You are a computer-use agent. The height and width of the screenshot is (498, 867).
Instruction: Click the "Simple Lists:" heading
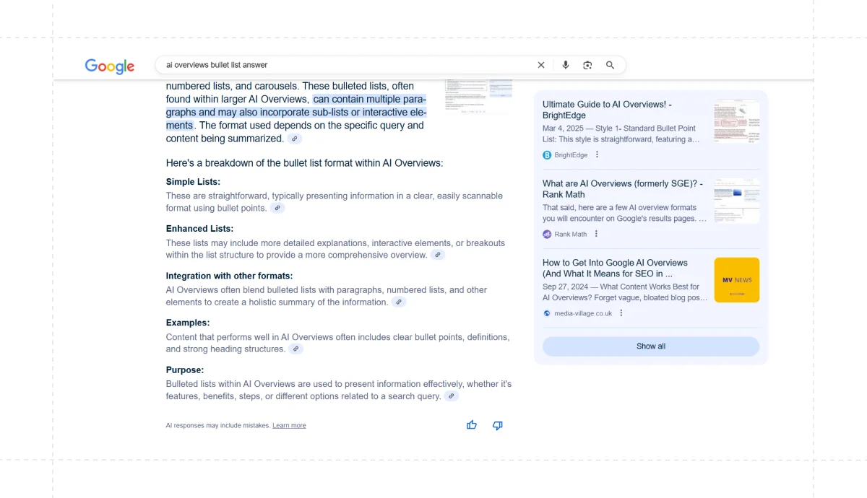[193, 182]
